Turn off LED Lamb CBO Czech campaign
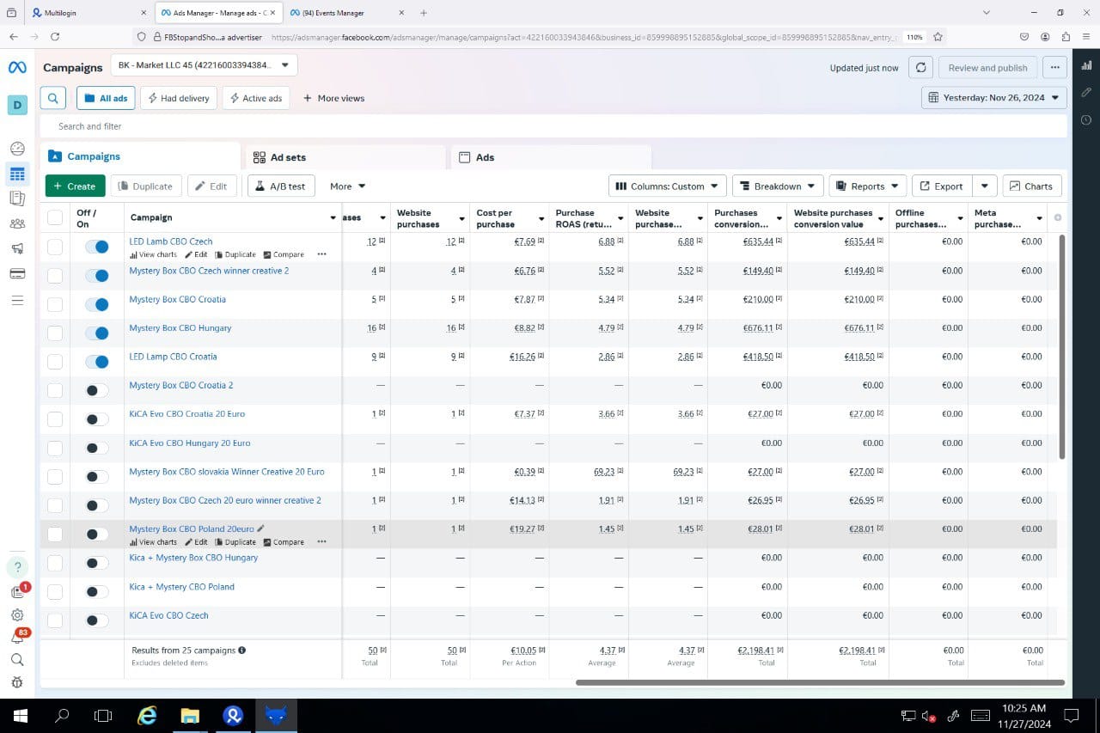1100x733 pixels. coord(97,247)
